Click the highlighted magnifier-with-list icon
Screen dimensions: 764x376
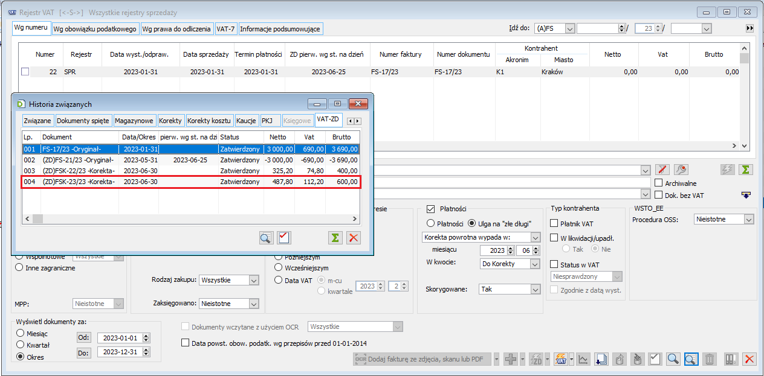click(691, 359)
